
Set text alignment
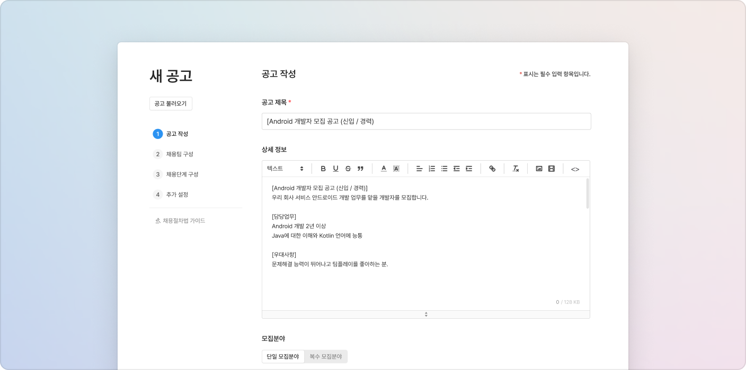point(419,169)
